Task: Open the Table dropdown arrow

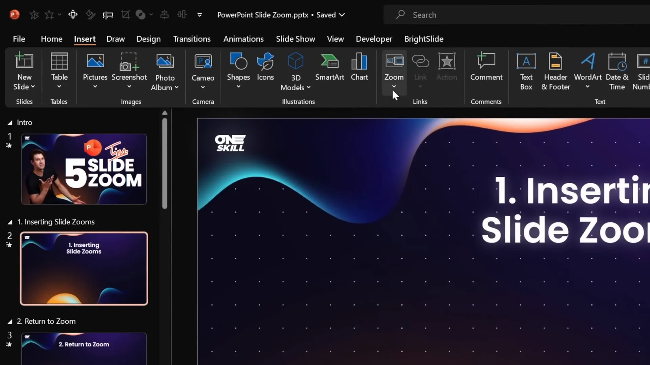Action: click(x=59, y=87)
